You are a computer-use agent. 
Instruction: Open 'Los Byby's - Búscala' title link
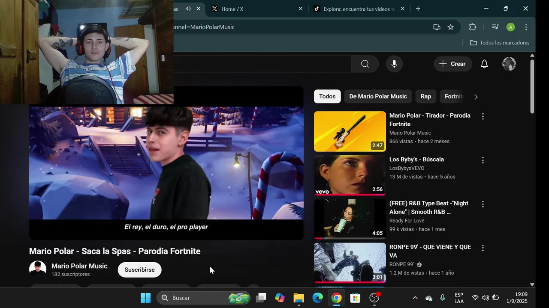[x=416, y=160]
